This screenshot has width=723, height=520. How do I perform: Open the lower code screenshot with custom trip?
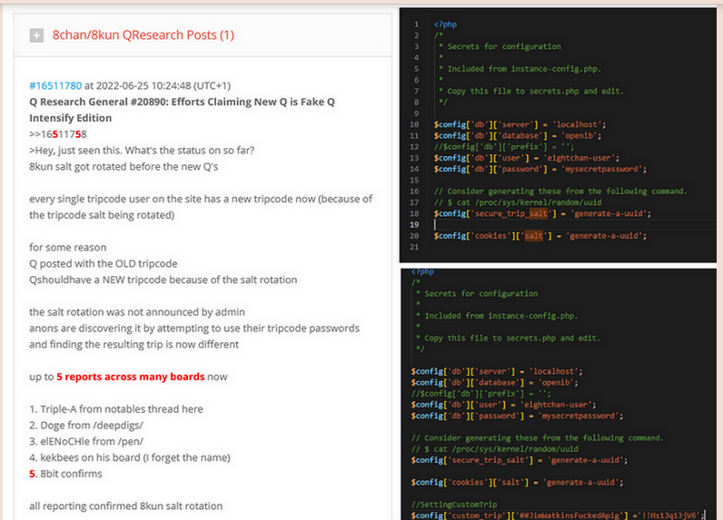(558, 394)
